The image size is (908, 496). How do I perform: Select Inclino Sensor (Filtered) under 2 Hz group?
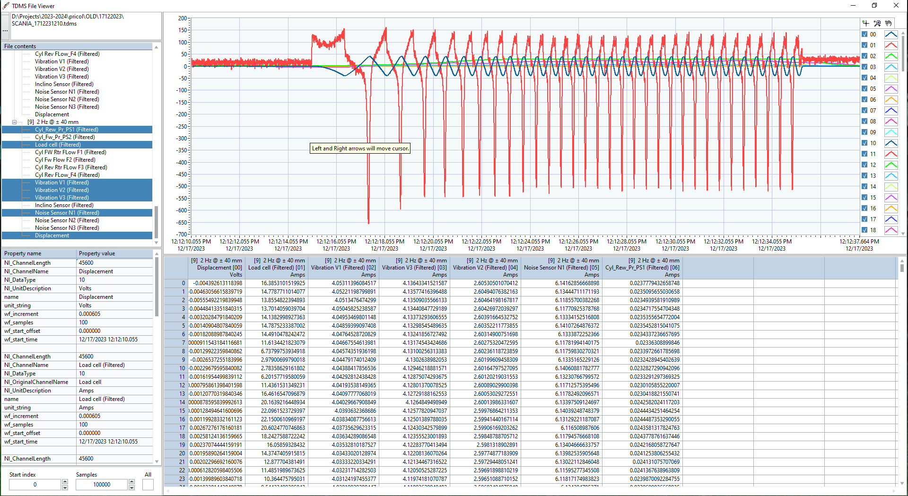[64, 205]
